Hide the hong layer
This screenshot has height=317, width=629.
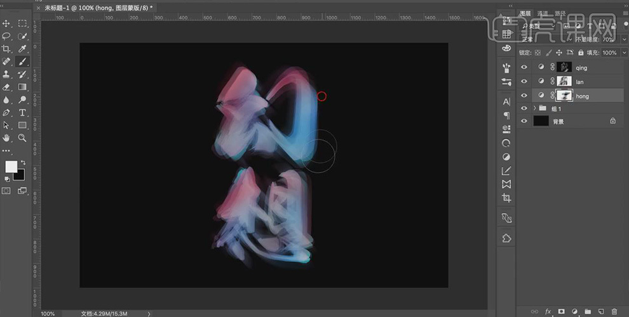click(524, 95)
